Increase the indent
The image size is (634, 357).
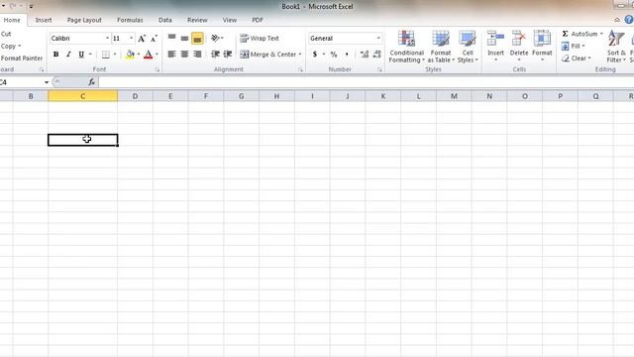pyautogui.click(x=228, y=55)
